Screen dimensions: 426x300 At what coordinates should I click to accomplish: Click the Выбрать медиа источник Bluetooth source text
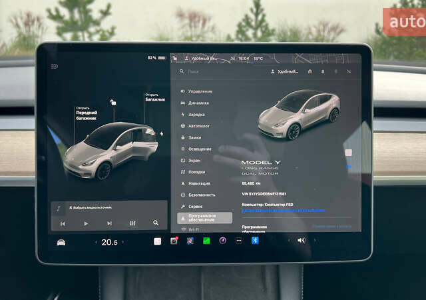[91, 207]
